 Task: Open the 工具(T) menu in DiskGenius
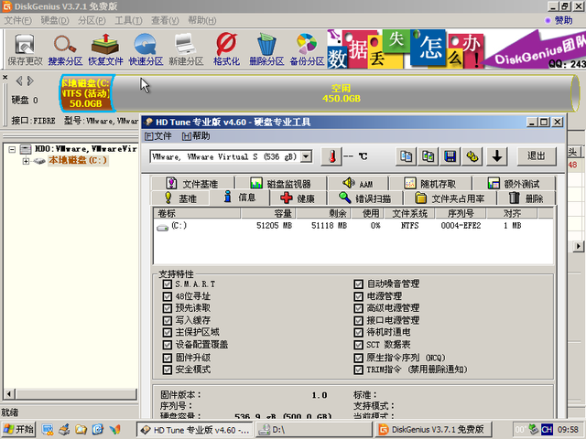[128, 20]
